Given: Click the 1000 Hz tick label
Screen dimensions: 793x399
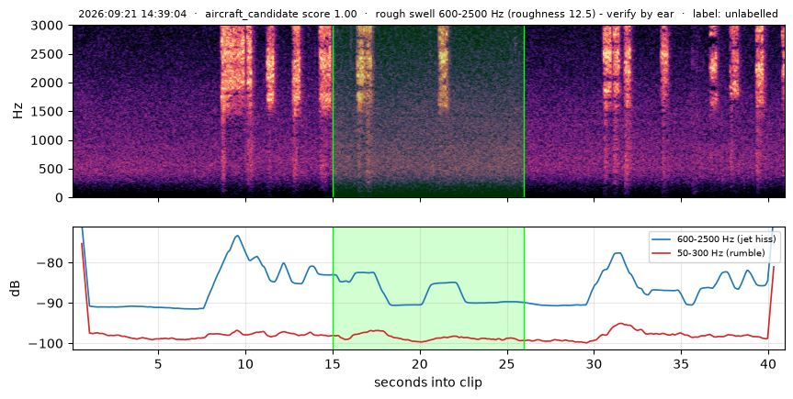Looking at the screenshot, I should pyautogui.click(x=48, y=140).
